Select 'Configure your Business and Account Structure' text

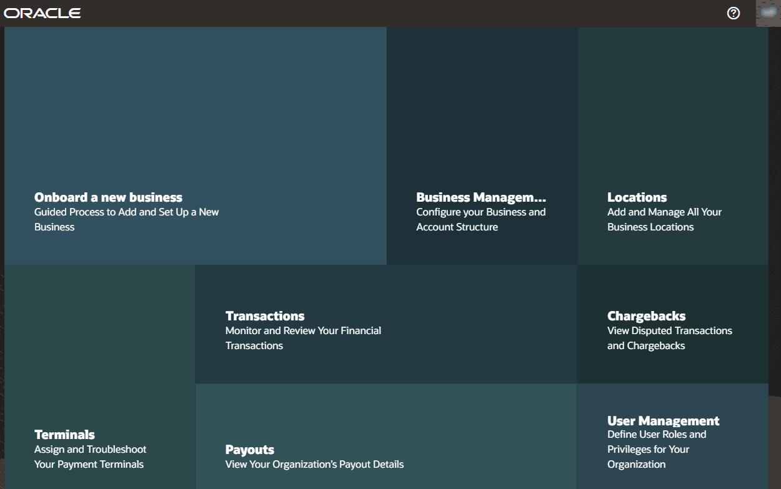pos(480,219)
